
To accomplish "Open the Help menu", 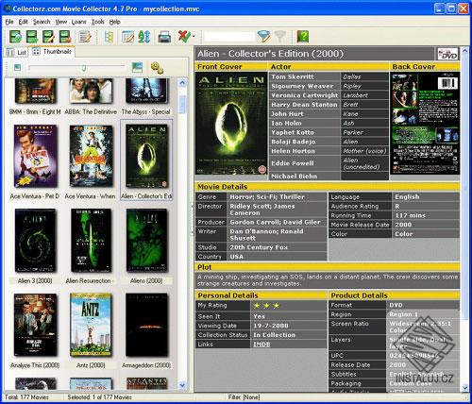I will point(115,22).
